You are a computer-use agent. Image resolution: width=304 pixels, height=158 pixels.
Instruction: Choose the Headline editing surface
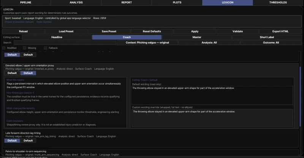57,37
